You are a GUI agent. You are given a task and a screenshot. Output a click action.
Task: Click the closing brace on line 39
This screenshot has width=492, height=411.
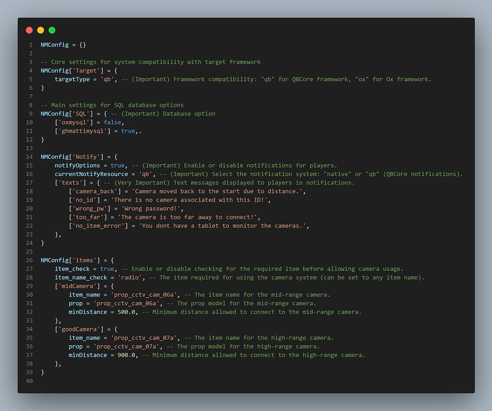42,373
